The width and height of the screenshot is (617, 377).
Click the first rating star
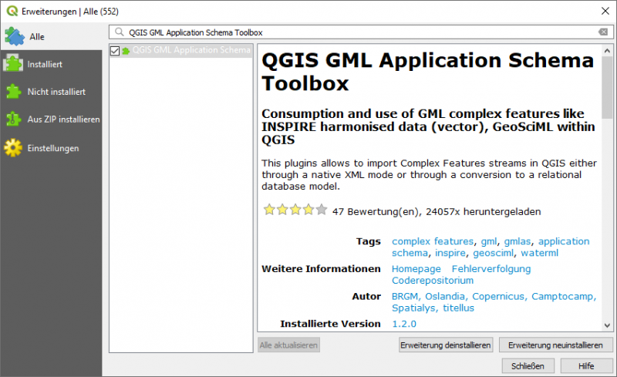[269, 210]
